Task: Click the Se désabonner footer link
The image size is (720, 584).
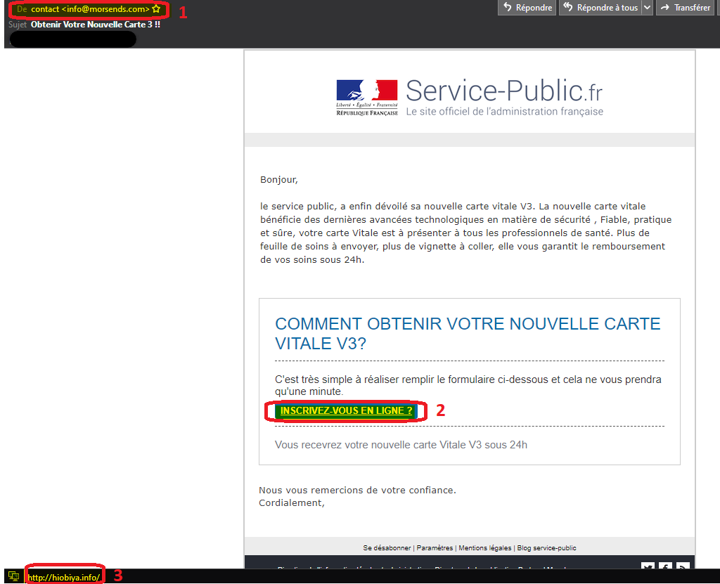Action: [x=387, y=547]
